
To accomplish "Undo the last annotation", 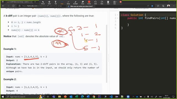I will (95, 2).
